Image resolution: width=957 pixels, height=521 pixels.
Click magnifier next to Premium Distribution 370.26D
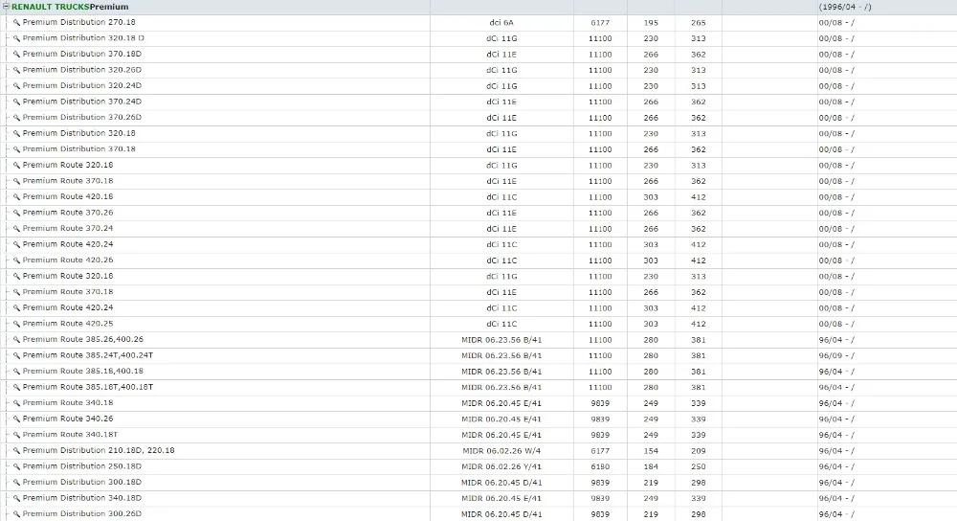pyautogui.click(x=16, y=118)
